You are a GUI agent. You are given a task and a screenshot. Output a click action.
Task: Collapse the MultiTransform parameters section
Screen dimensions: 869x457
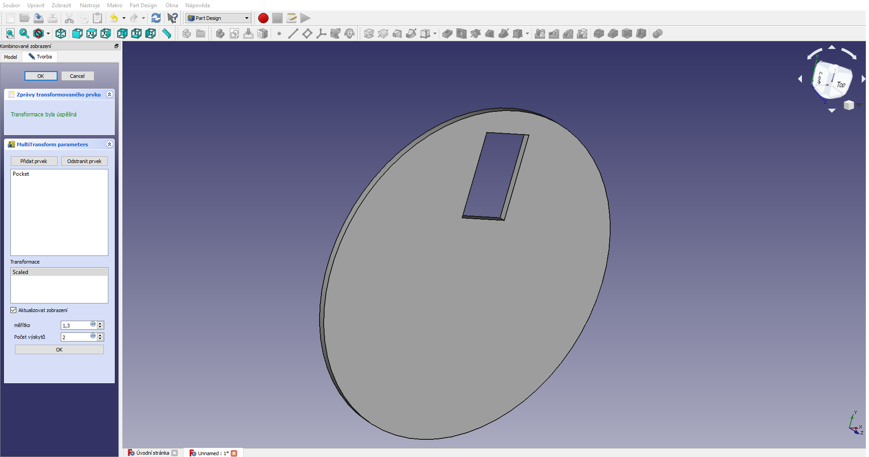coord(109,144)
